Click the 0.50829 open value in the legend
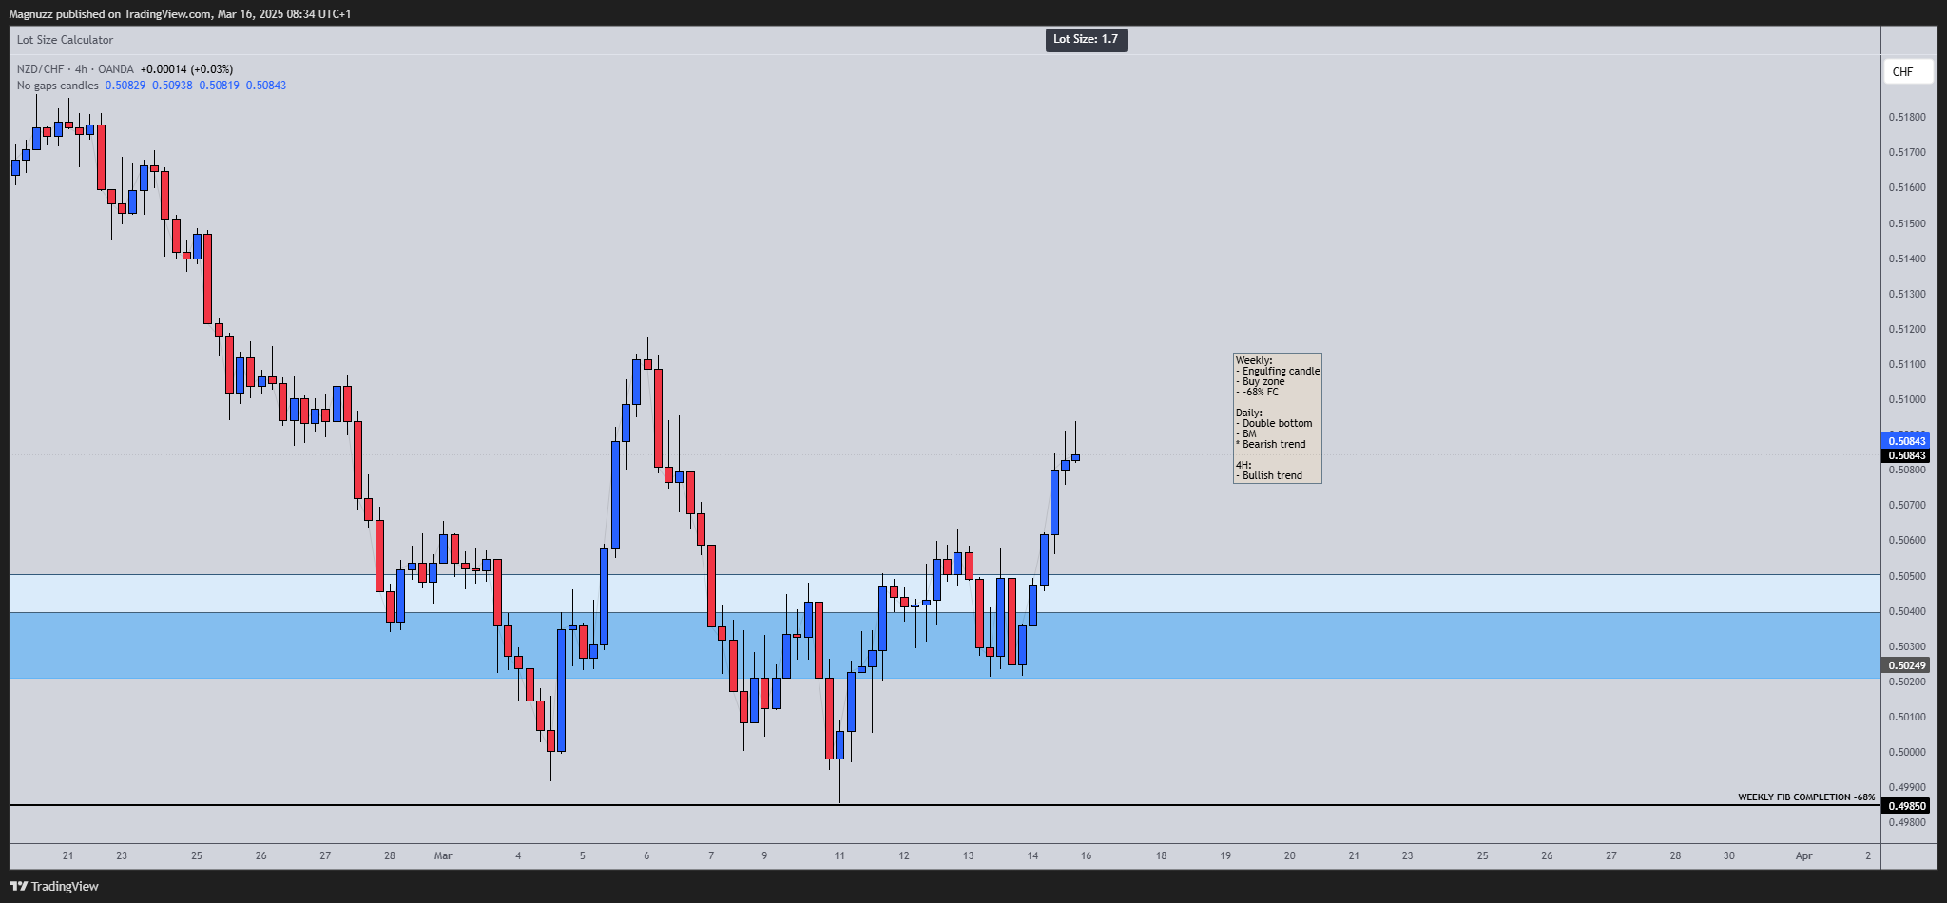Viewport: 1947px width, 903px height. coord(125,86)
